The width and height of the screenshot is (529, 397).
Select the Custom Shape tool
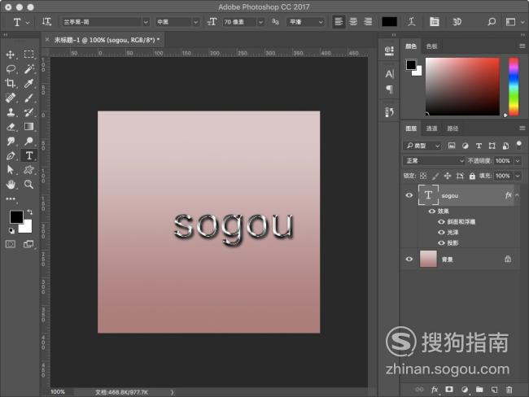tap(28, 170)
